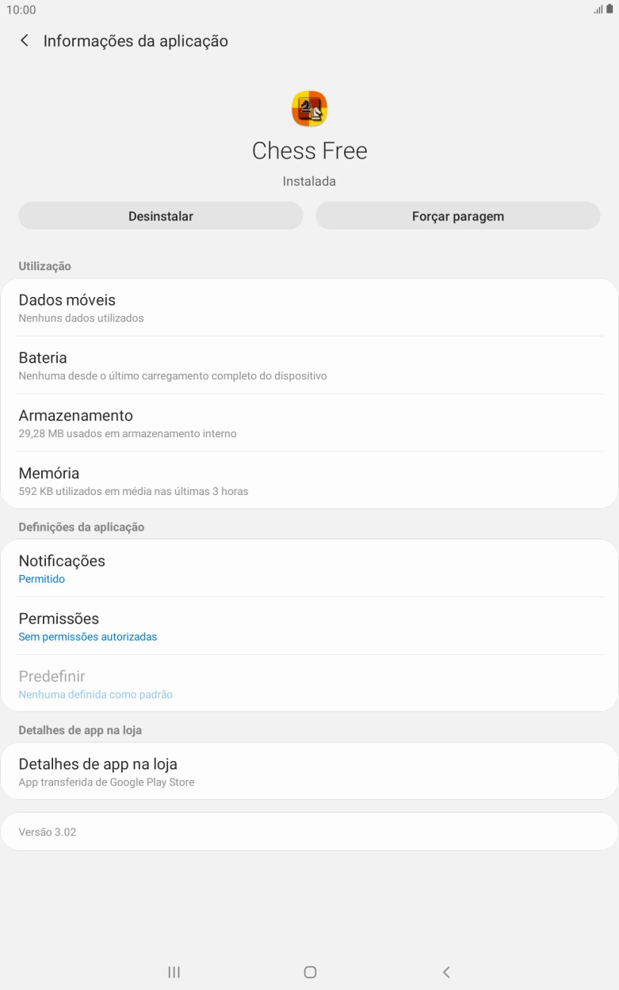
Task: Open Notificações settings
Action: point(309,568)
